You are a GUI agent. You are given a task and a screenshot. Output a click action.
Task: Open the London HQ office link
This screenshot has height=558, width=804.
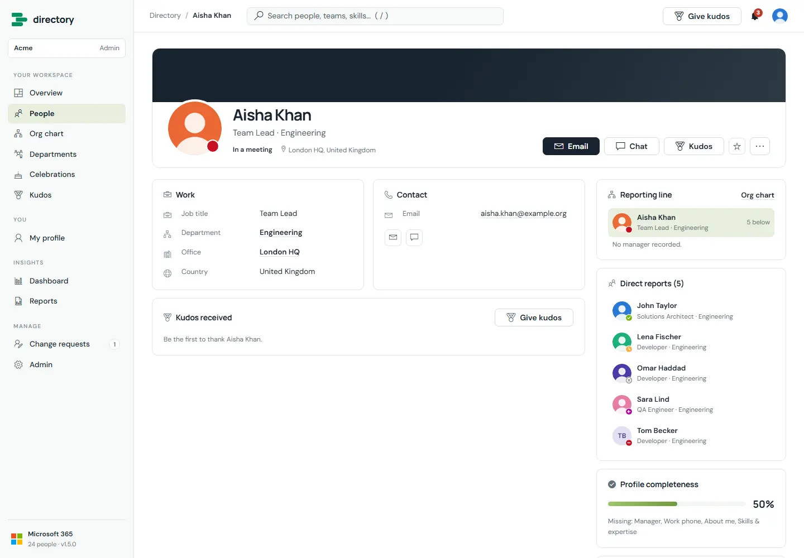click(280, 252)
